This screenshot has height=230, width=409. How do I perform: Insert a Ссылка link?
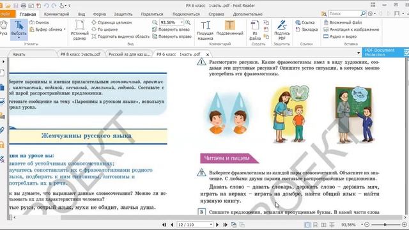(305, 23)
